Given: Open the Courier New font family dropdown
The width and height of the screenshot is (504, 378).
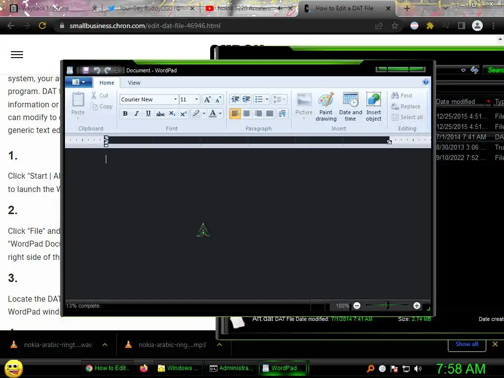Looking at the screenshot, I should pyautogui.click(x=175, y=99).
